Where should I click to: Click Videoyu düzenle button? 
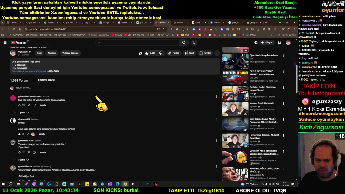tap(70, 53)
